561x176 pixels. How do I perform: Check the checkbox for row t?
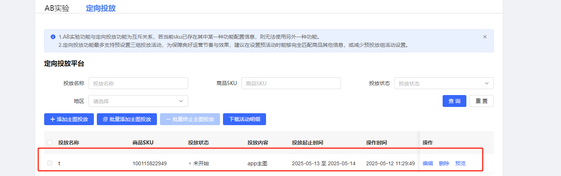50,163
